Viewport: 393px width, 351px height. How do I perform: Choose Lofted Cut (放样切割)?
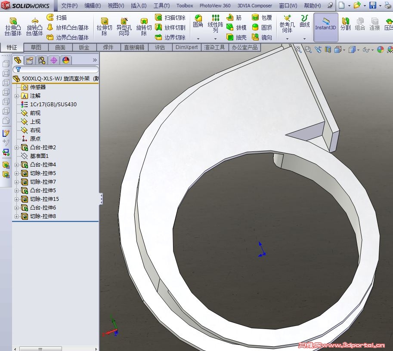[170, 27]
